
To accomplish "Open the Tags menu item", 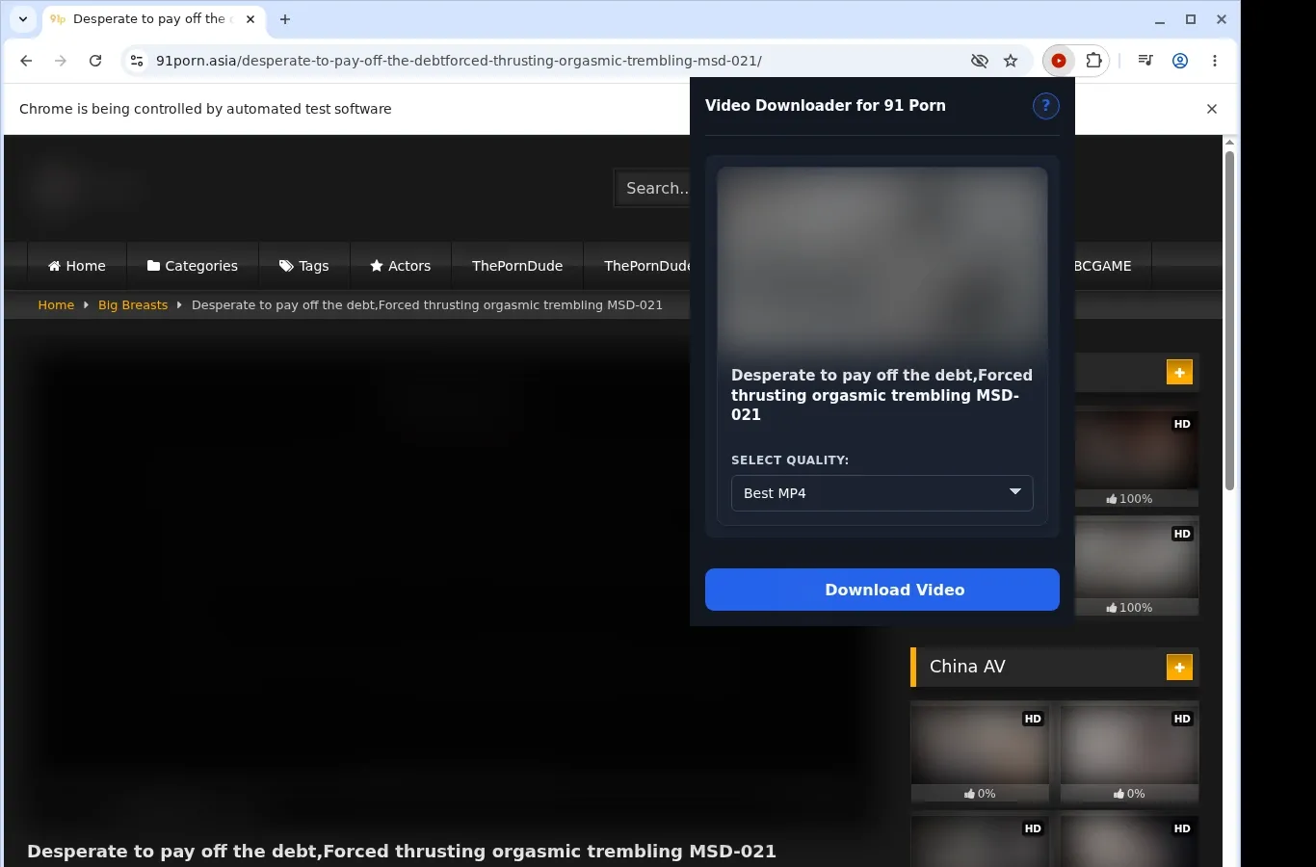I will 304,266.
